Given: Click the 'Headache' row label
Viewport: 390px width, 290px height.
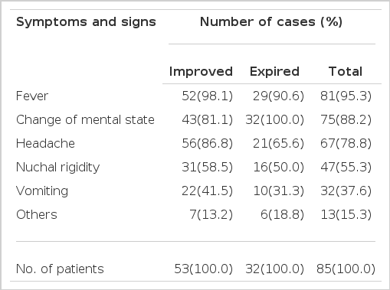Looking at the screenshot, I should point(45,143).
